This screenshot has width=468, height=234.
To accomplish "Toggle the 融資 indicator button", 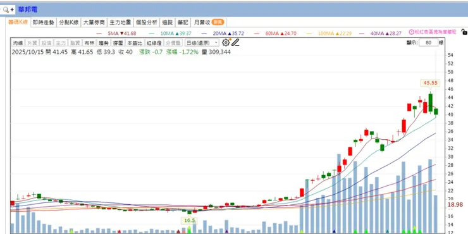I will 75,43.
